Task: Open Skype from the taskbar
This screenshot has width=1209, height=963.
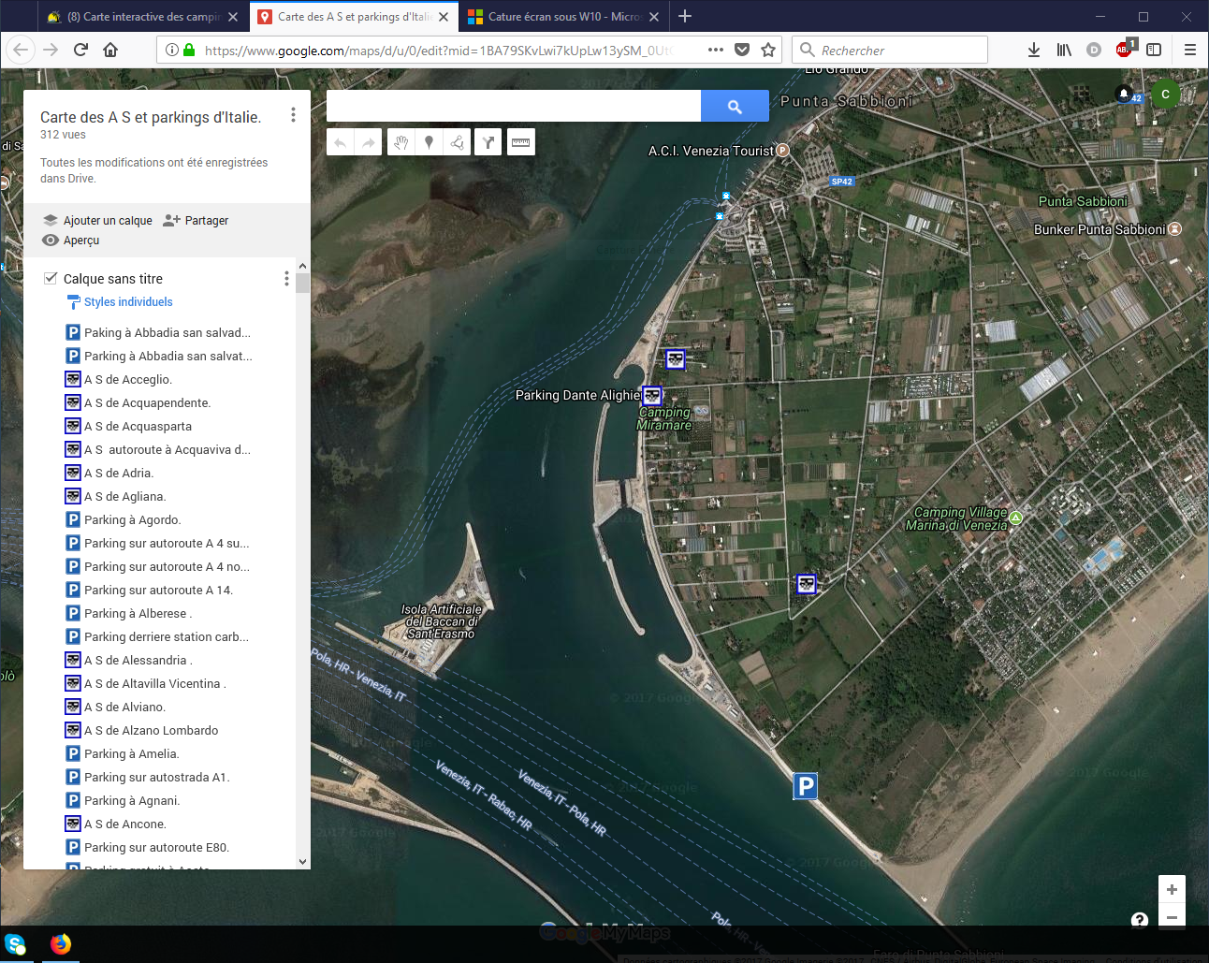Action: [15, 944]
